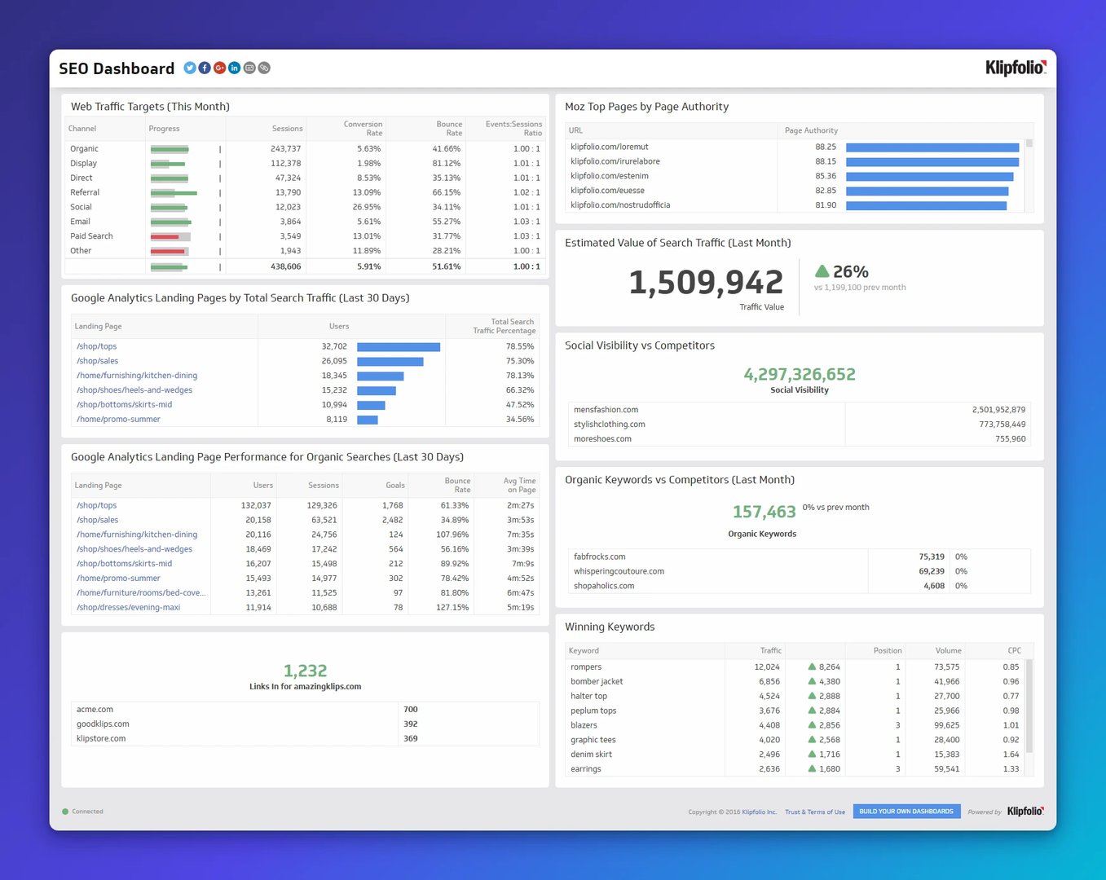Click the Organic channel progress bar
Image resolution: width=1106 pixels, height=880 pixels.
[170, 149]
